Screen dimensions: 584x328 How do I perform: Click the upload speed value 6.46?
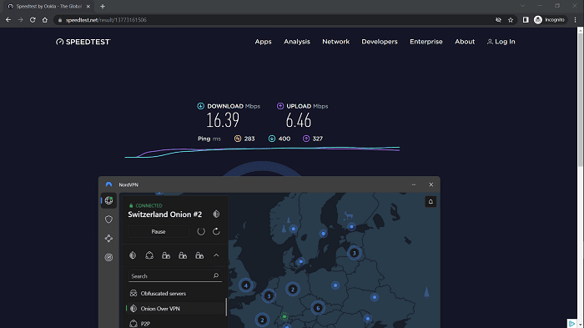point(299,120)
